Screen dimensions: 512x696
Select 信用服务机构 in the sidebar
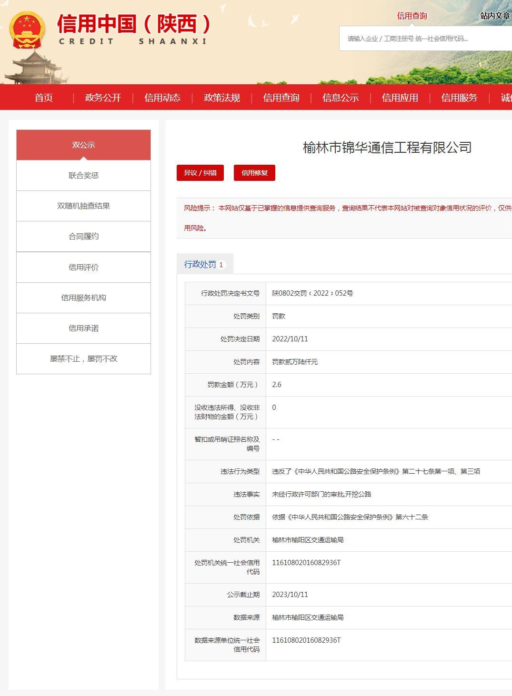click(x=83, y=298)
